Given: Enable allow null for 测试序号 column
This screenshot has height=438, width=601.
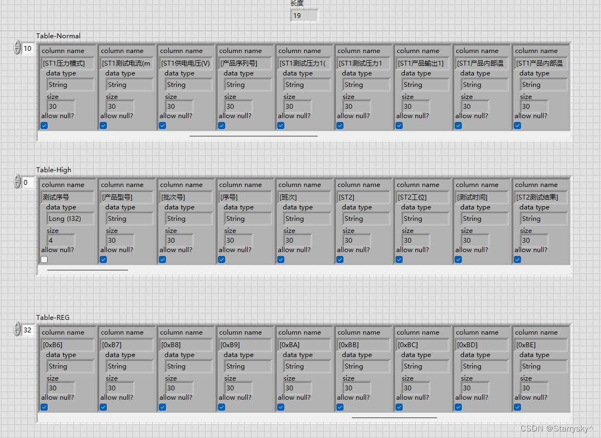Looking at the screenshot, I should [44, 259].
